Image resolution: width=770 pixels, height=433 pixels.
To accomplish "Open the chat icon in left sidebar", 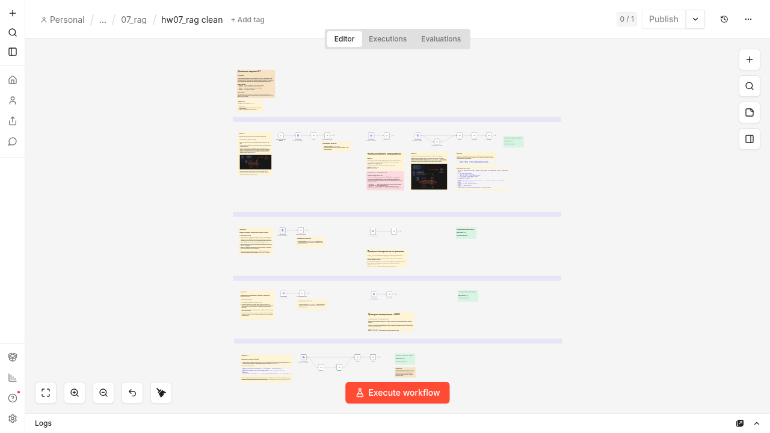I will 13,141.
